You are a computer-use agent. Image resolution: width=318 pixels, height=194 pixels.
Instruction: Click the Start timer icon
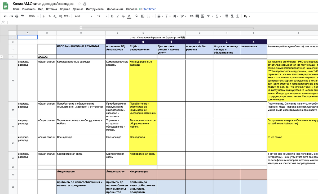pos(140,9)
